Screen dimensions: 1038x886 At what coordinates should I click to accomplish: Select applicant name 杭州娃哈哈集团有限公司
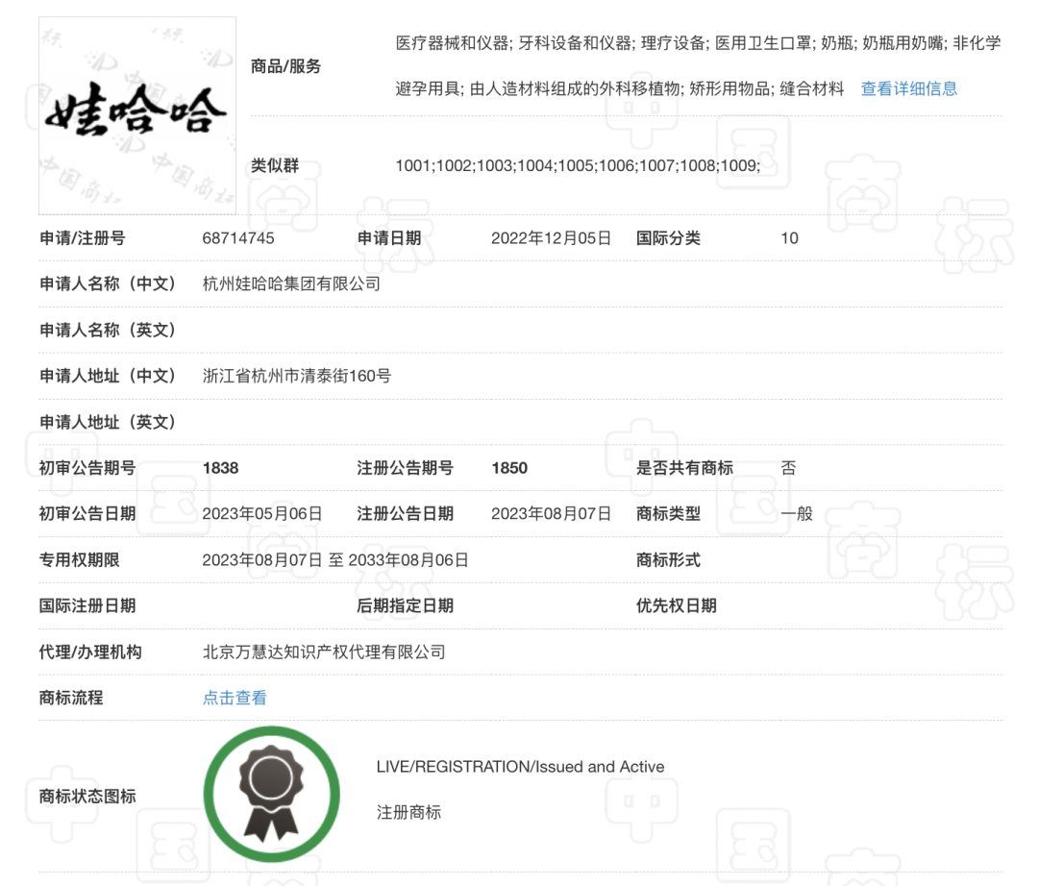(x=291, y=284)
